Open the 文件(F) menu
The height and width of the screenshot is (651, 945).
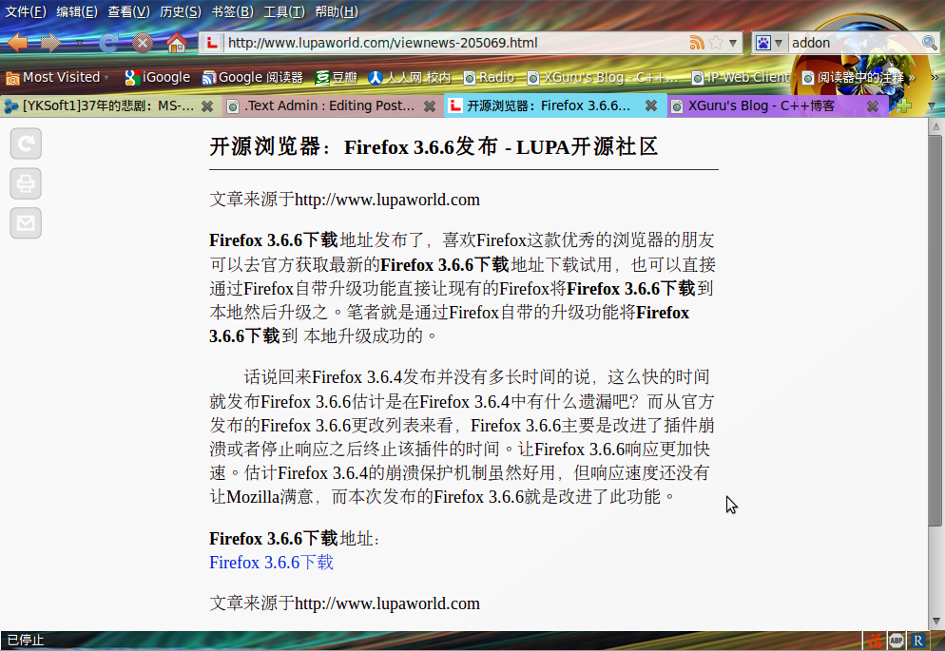point(26,11)
